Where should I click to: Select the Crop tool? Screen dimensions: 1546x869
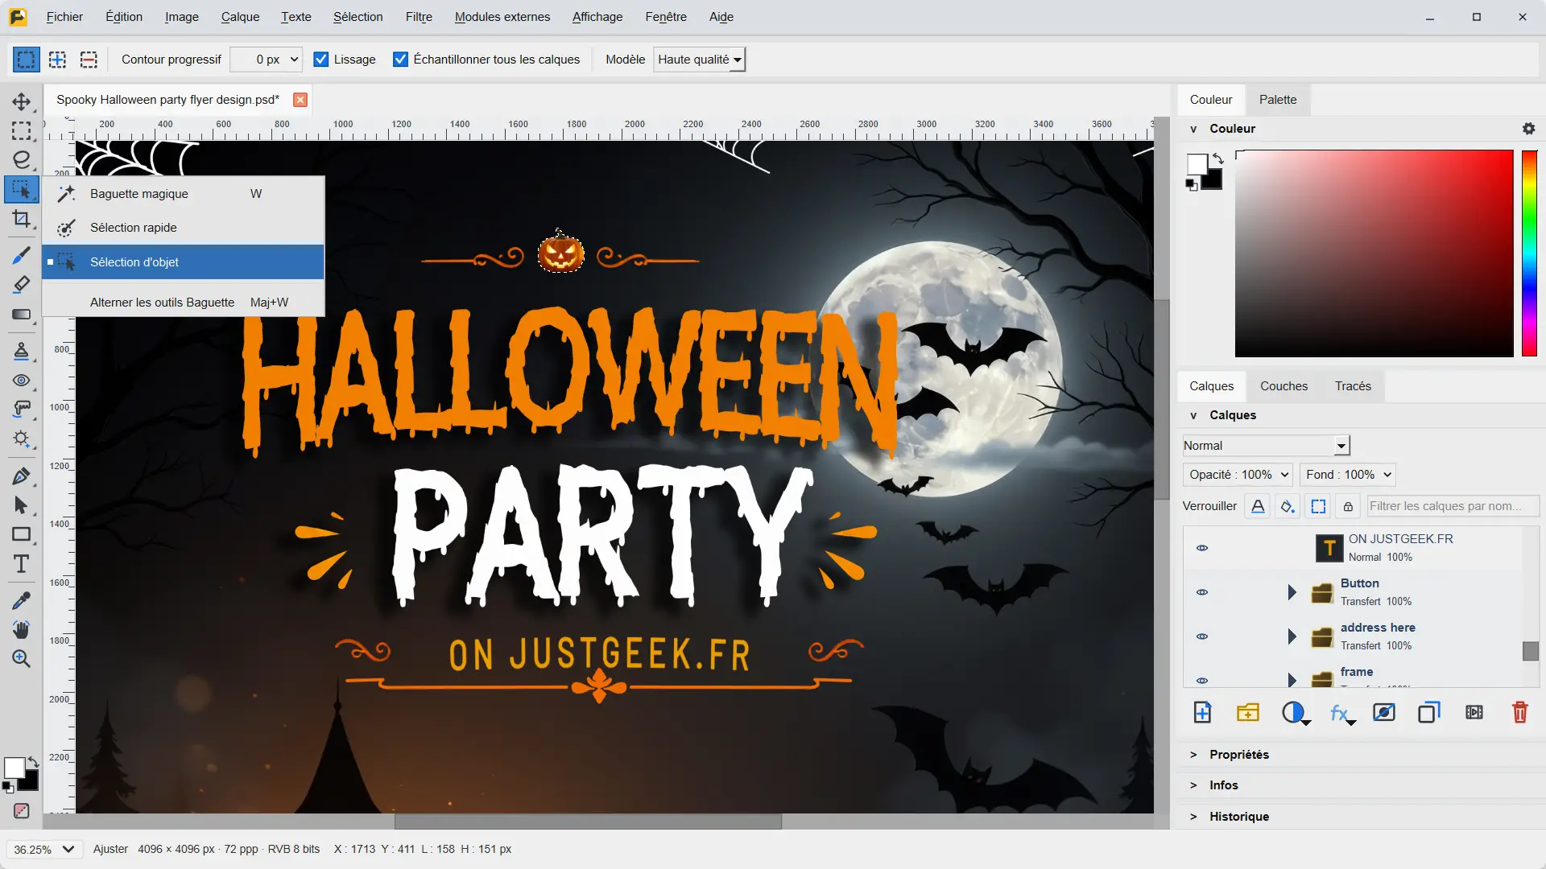[22, 219]
